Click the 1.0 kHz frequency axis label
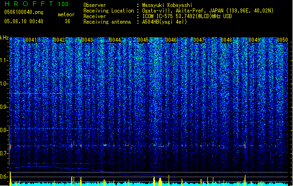The image size is (293, 186). 4,84
